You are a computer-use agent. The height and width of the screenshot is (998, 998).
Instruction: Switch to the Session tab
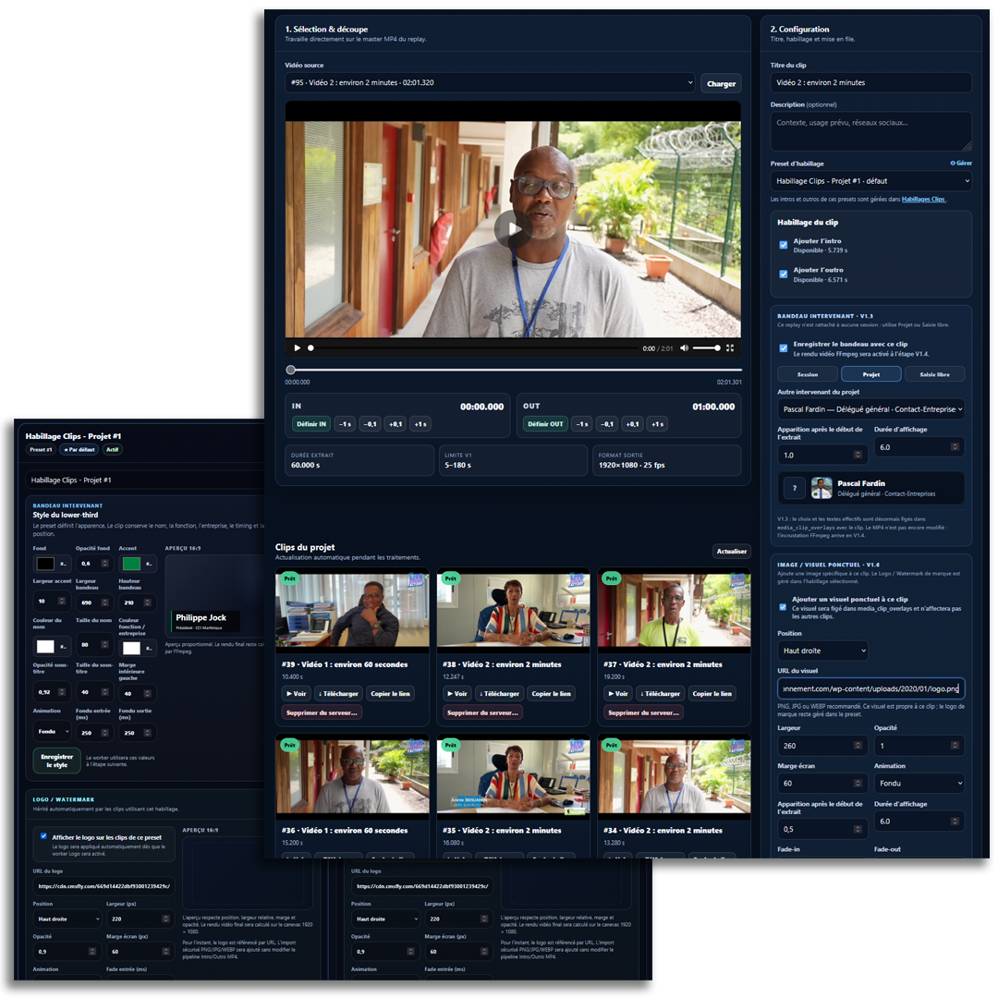point(808,374)
